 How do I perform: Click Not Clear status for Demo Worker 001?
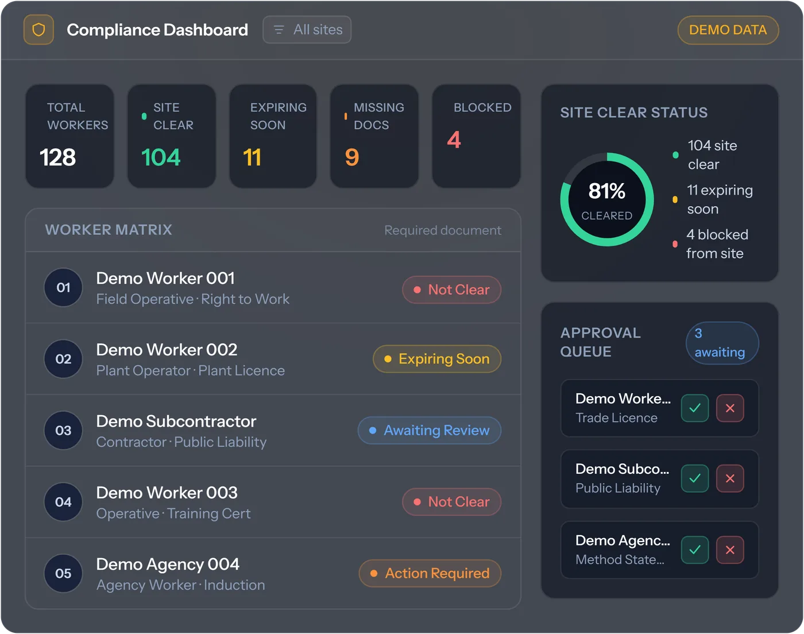click(x=451, y=289)
